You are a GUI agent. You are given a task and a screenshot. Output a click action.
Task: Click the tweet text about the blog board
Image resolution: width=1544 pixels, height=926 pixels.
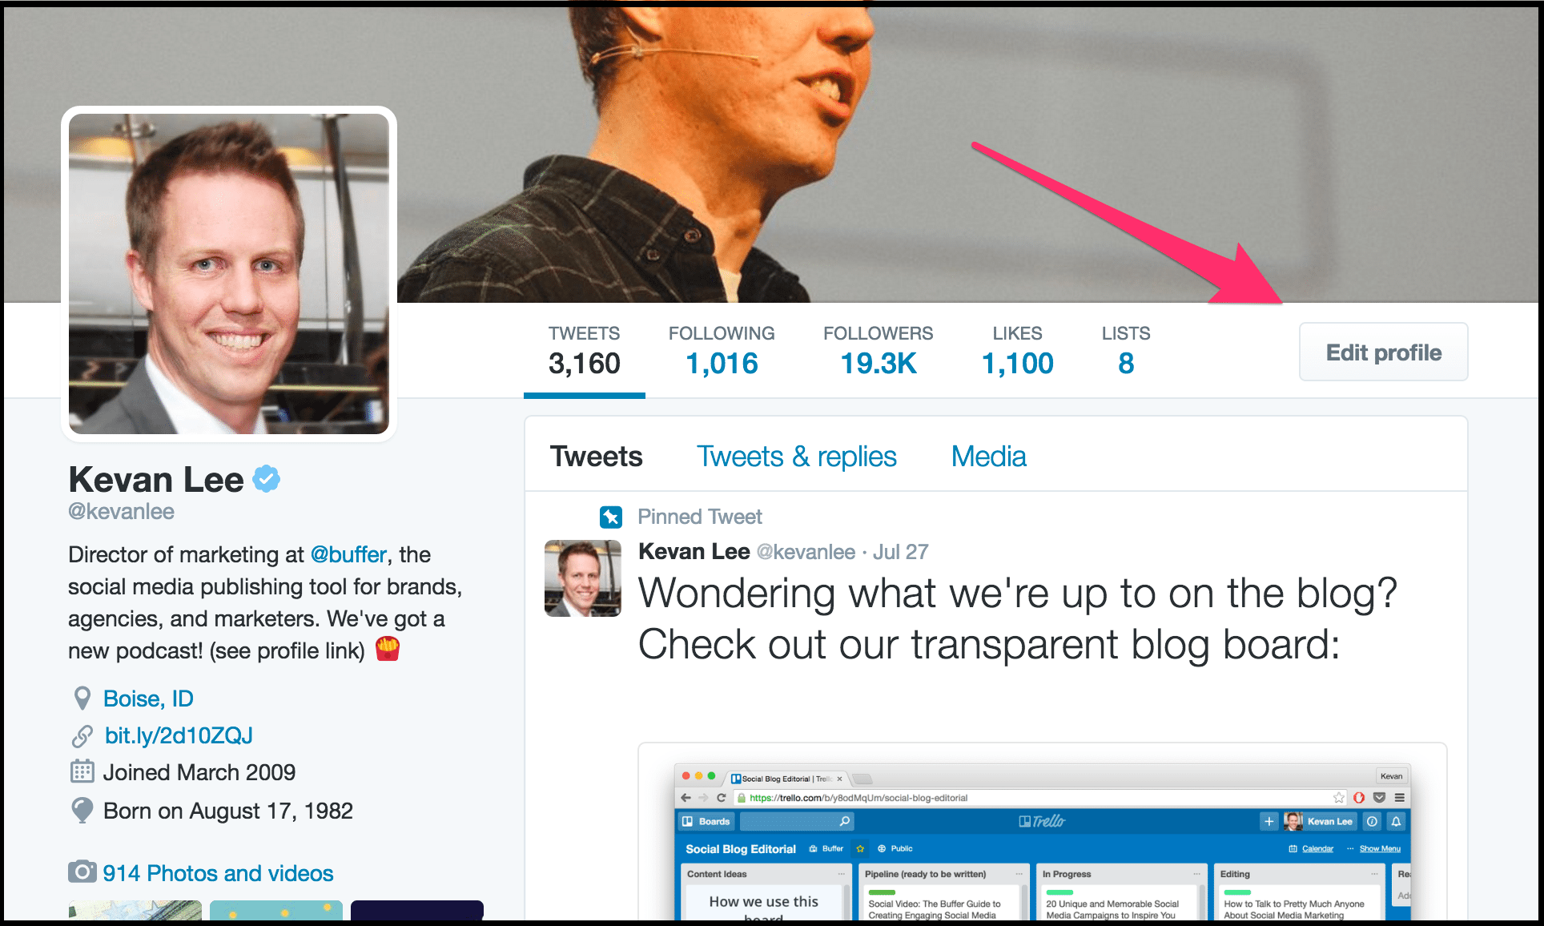point(1017,619)
